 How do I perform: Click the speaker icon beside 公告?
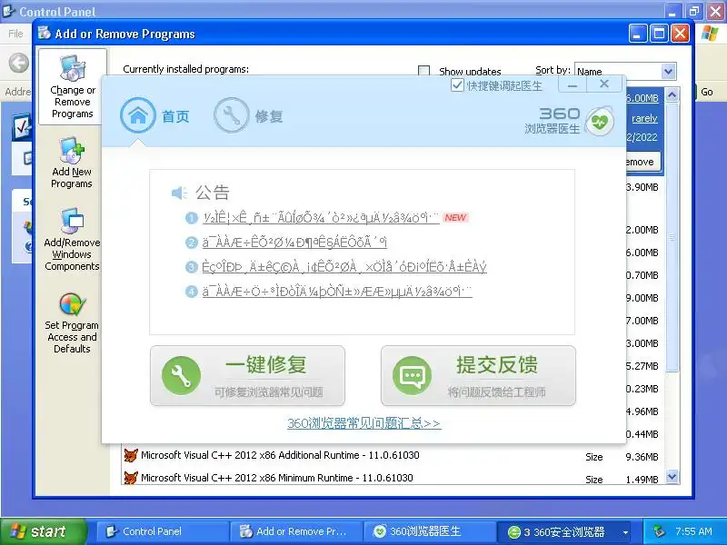[179, 193]
